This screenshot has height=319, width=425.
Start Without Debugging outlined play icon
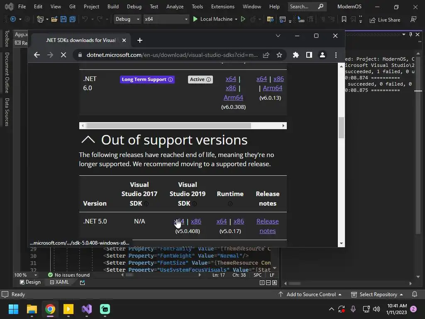(243, 19)
